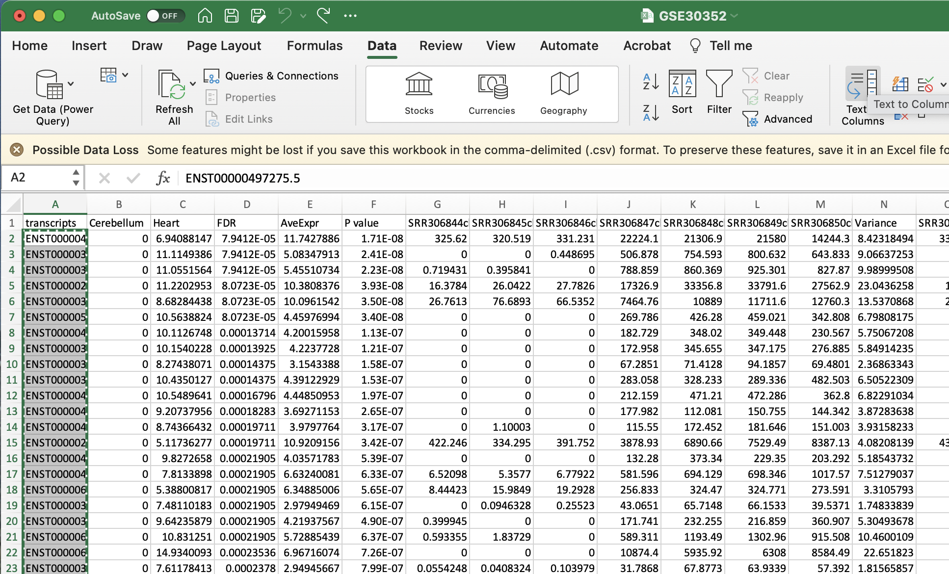Click the P value header cell
Image resolution: width=949 pixels, height=574 pixels.
[x=374, y=223]
